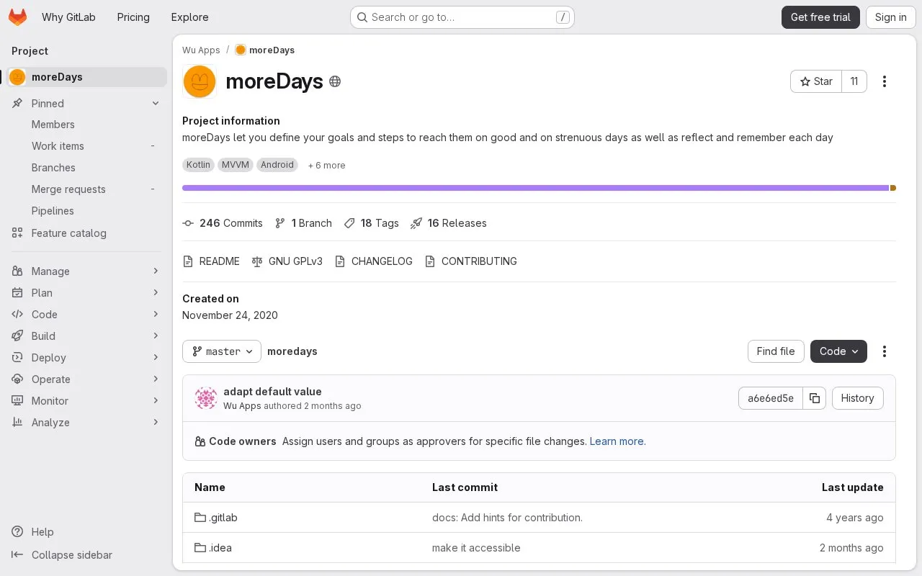922x576 pixels.
Task: Open Explore in top navigation
Action: (189, 17)
